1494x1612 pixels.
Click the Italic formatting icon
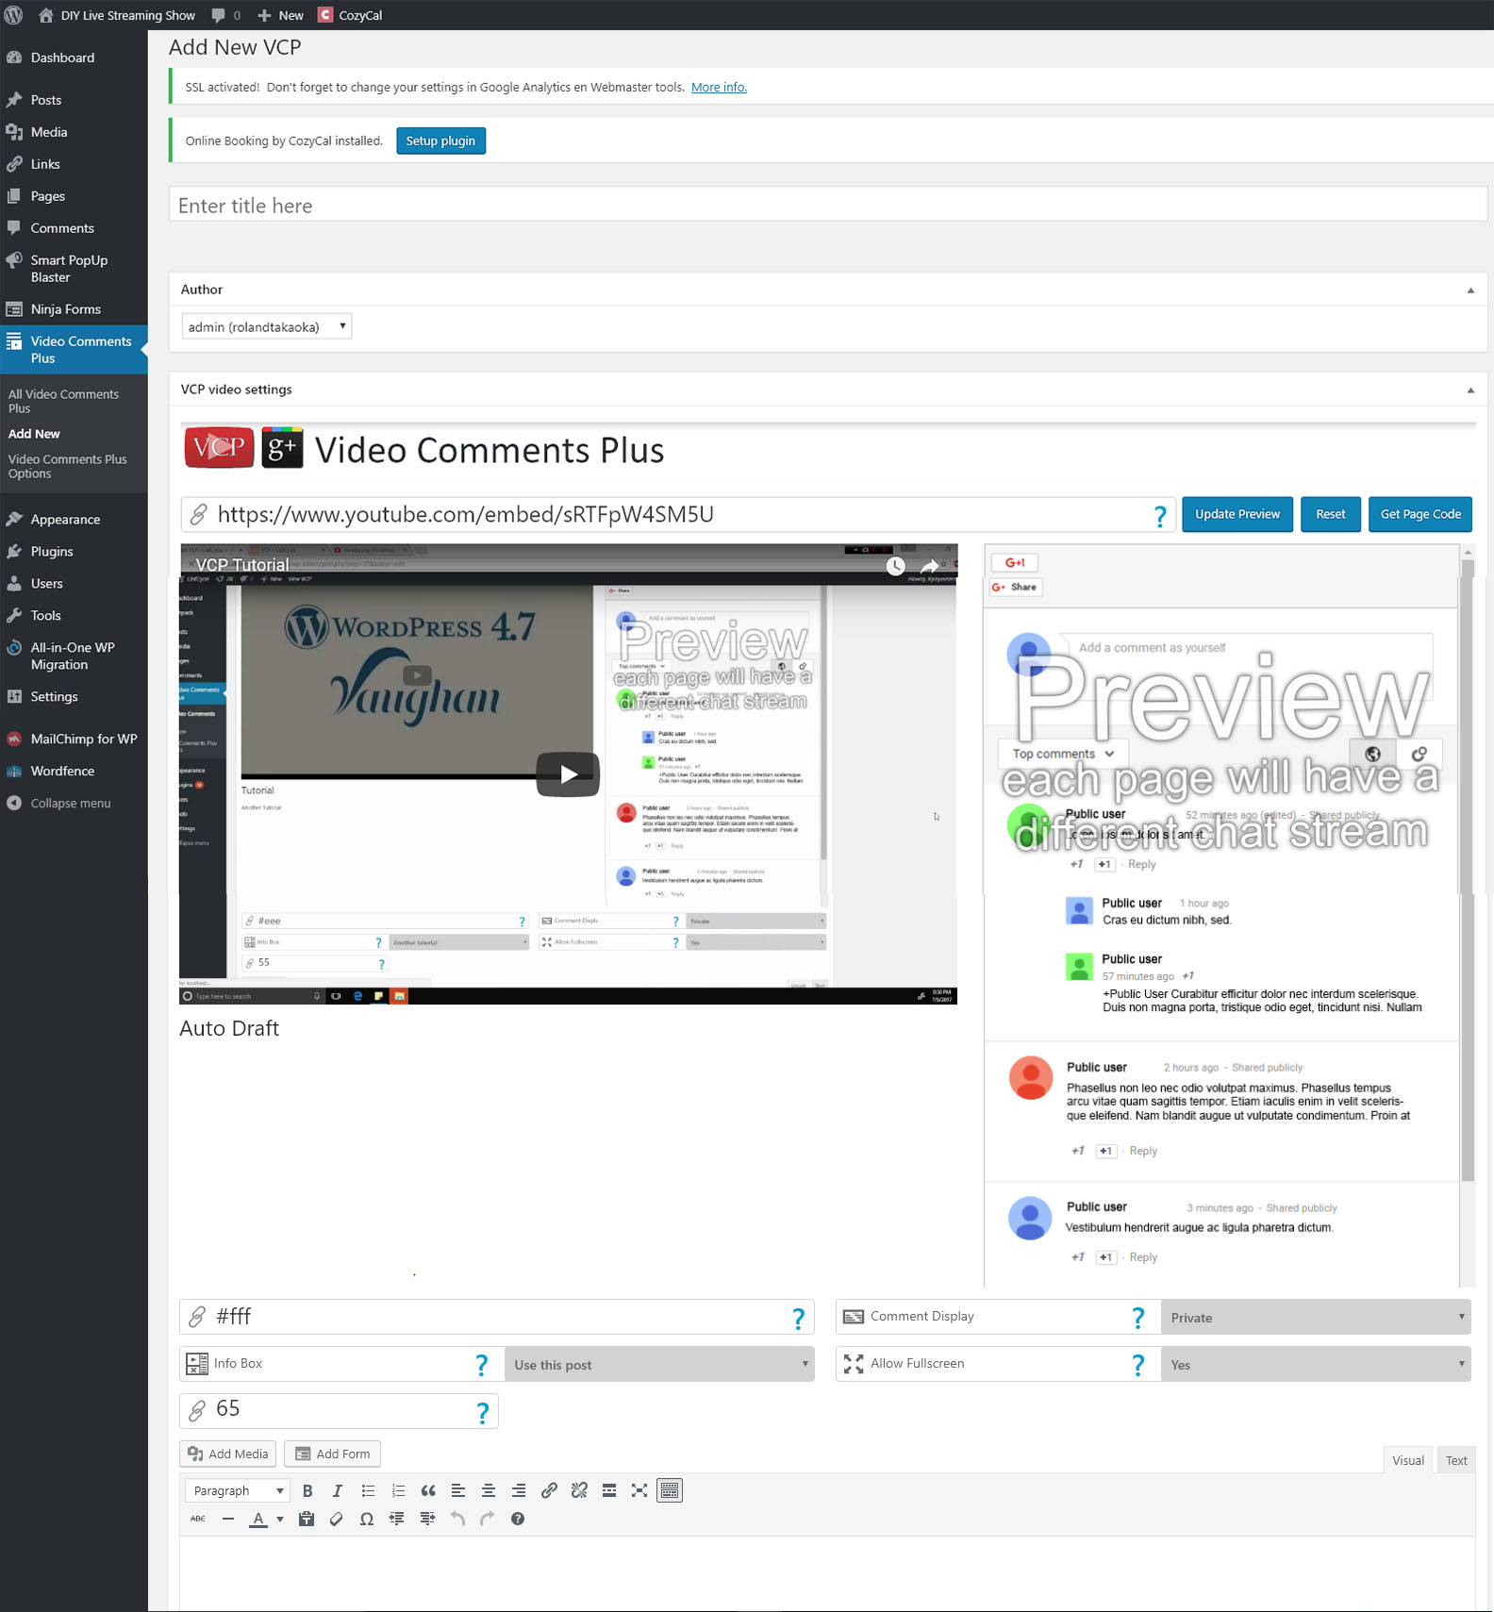(x=338, y=1490)
